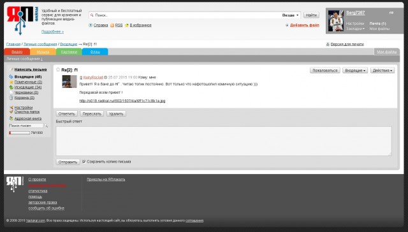Open Почта (1) in user panel
The image size is (408, 232).
click(378, 24)
